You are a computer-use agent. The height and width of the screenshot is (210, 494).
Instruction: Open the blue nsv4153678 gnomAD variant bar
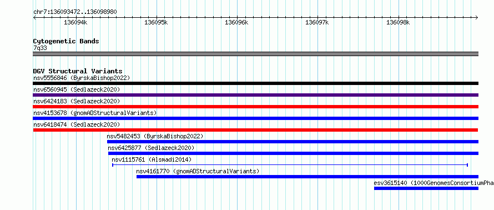click(x=255, y=118)
